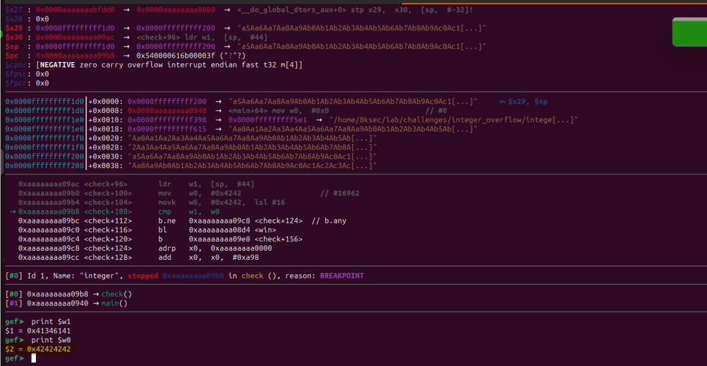Screen dimensions: 707x366
Task: Click the stack address 0x0000fffffffff1e8
Action: tap(45, 129)
